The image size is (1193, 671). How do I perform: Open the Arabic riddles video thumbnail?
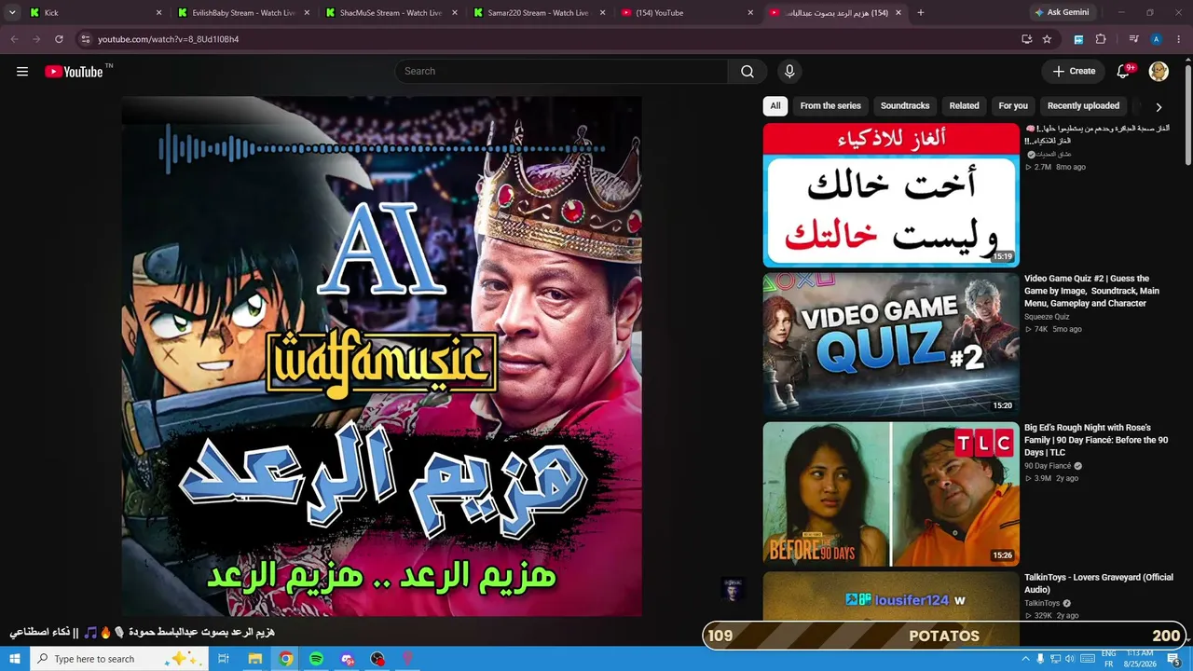[891, 196]
